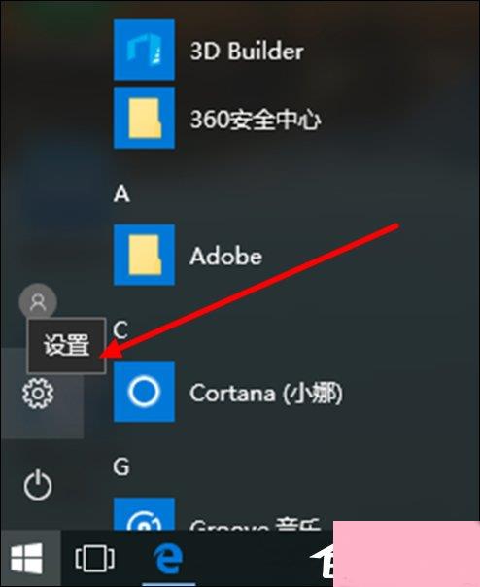
Task: Click the Power button icon
Action: 38,485
